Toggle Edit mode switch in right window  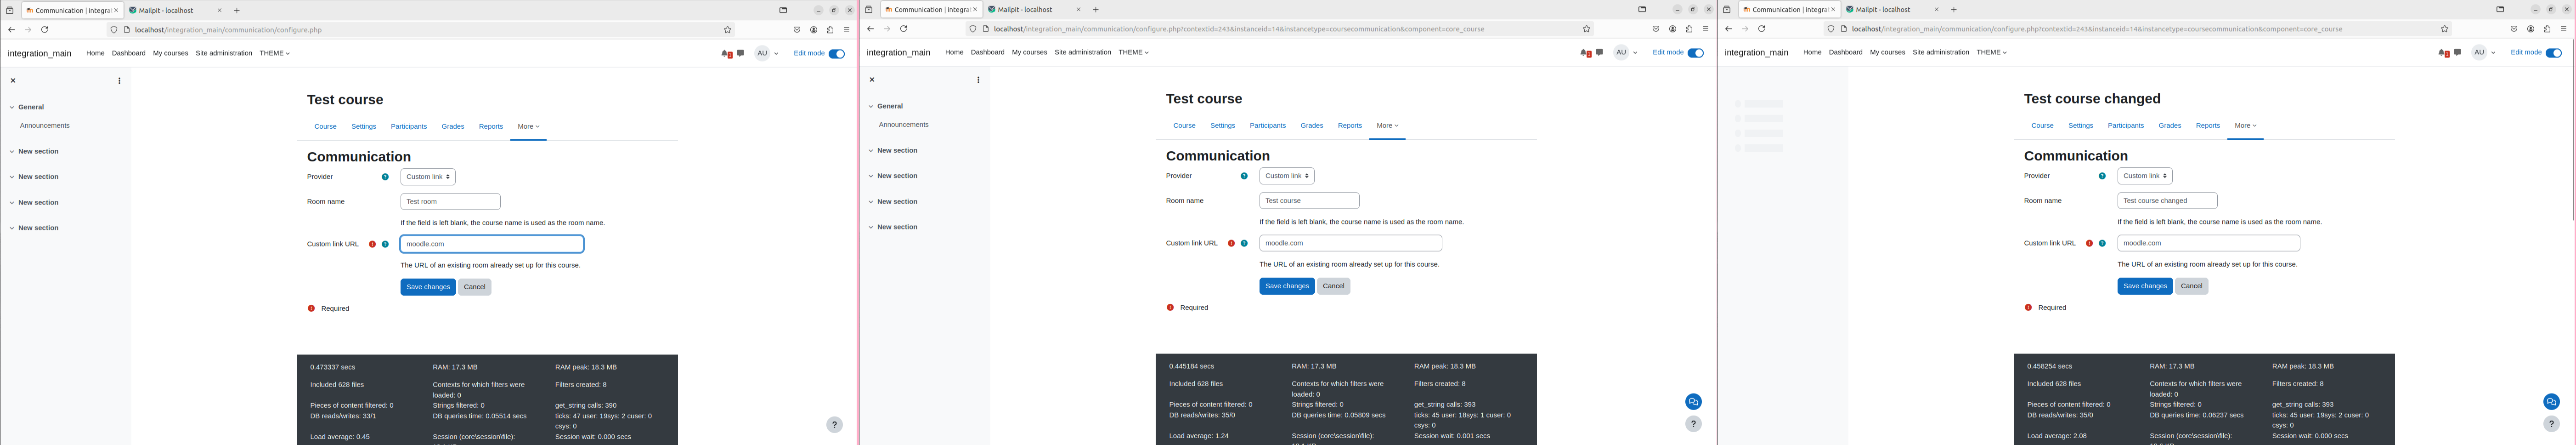coord(2554,53)
